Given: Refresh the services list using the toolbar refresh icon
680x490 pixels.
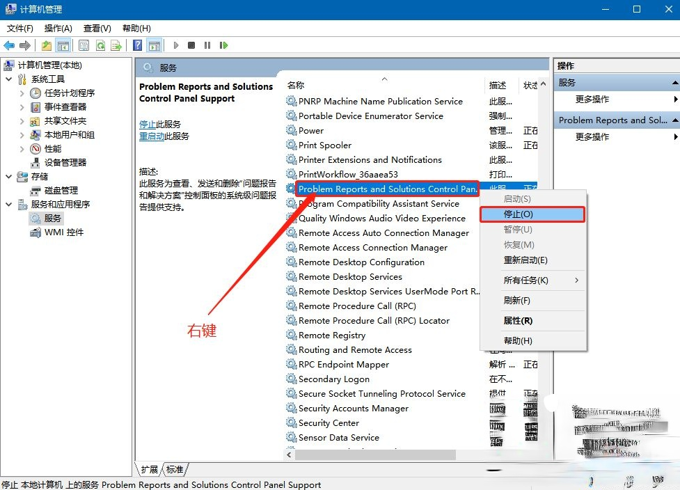Looking at the screenshot, I should [x=100, y=45].
